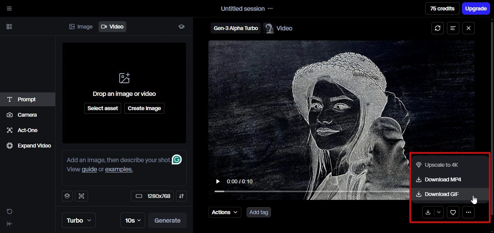
Task: Click the download icon button
Action: coord(428,212)
